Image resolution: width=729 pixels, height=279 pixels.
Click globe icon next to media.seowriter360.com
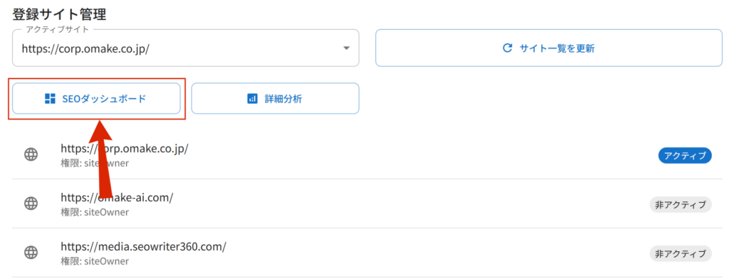coord(31,253)
